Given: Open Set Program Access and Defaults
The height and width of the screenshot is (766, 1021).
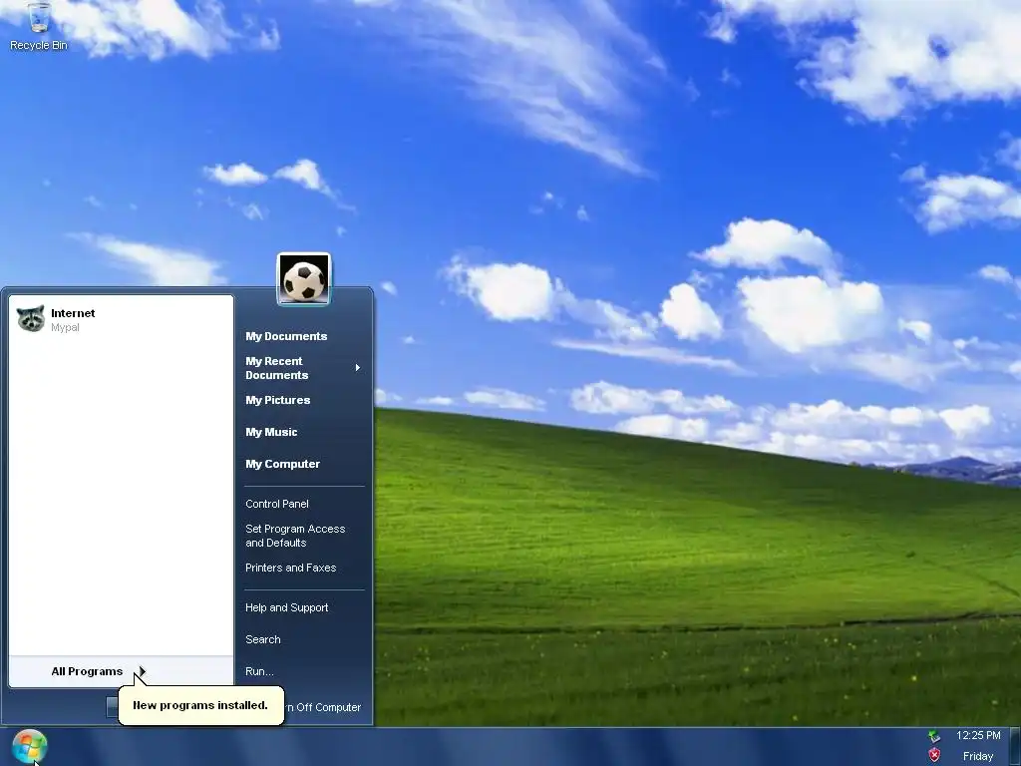Looking at the screenshot, I should click(295, 536).
